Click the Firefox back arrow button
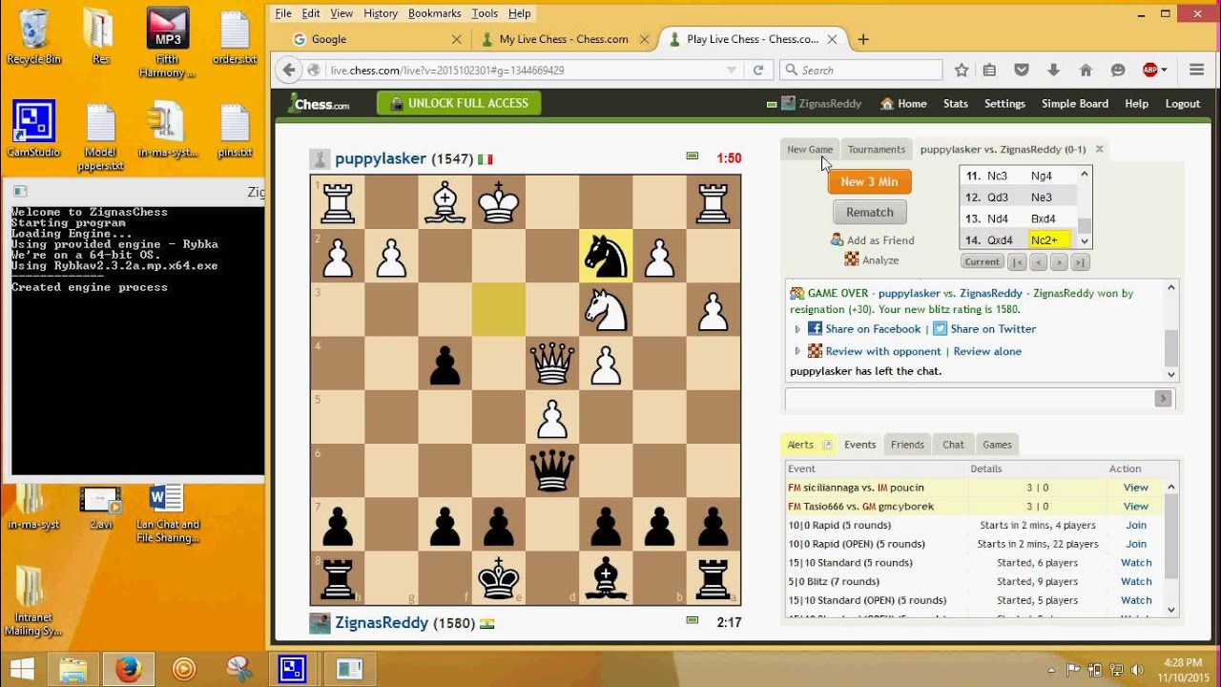This screenshot has height=687, width=1221. click(x=290, y=70)
